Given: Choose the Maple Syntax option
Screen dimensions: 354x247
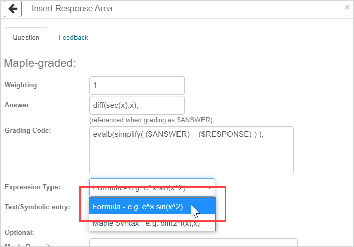Looking at the screenshot, I should click(146, 223).
